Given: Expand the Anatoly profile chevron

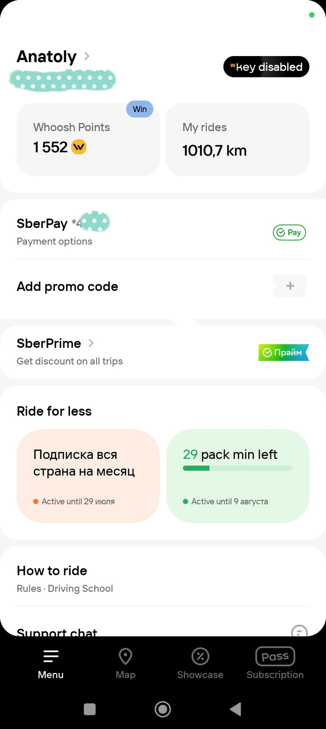Looking at the screenshot, I should [x=87, y=56].
